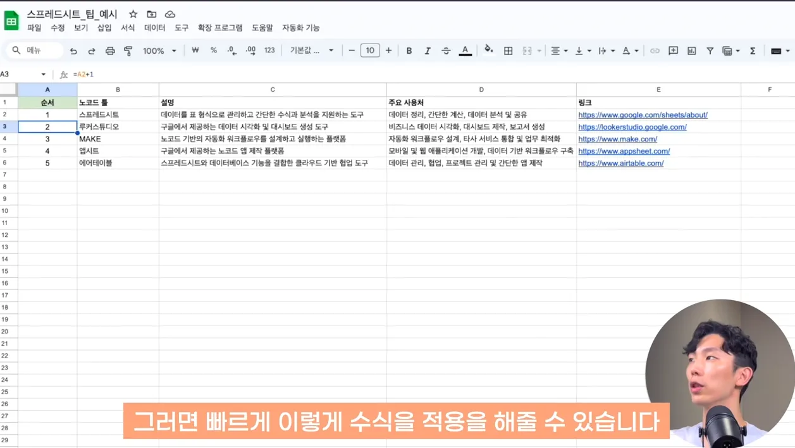Viewport: 795px width, 448px height.
Task: Open the input tools keyboard dropdown
Action: tap(780, 51)
